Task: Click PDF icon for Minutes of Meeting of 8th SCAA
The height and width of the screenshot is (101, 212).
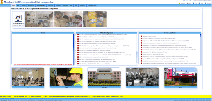Action: coord(78,61)
